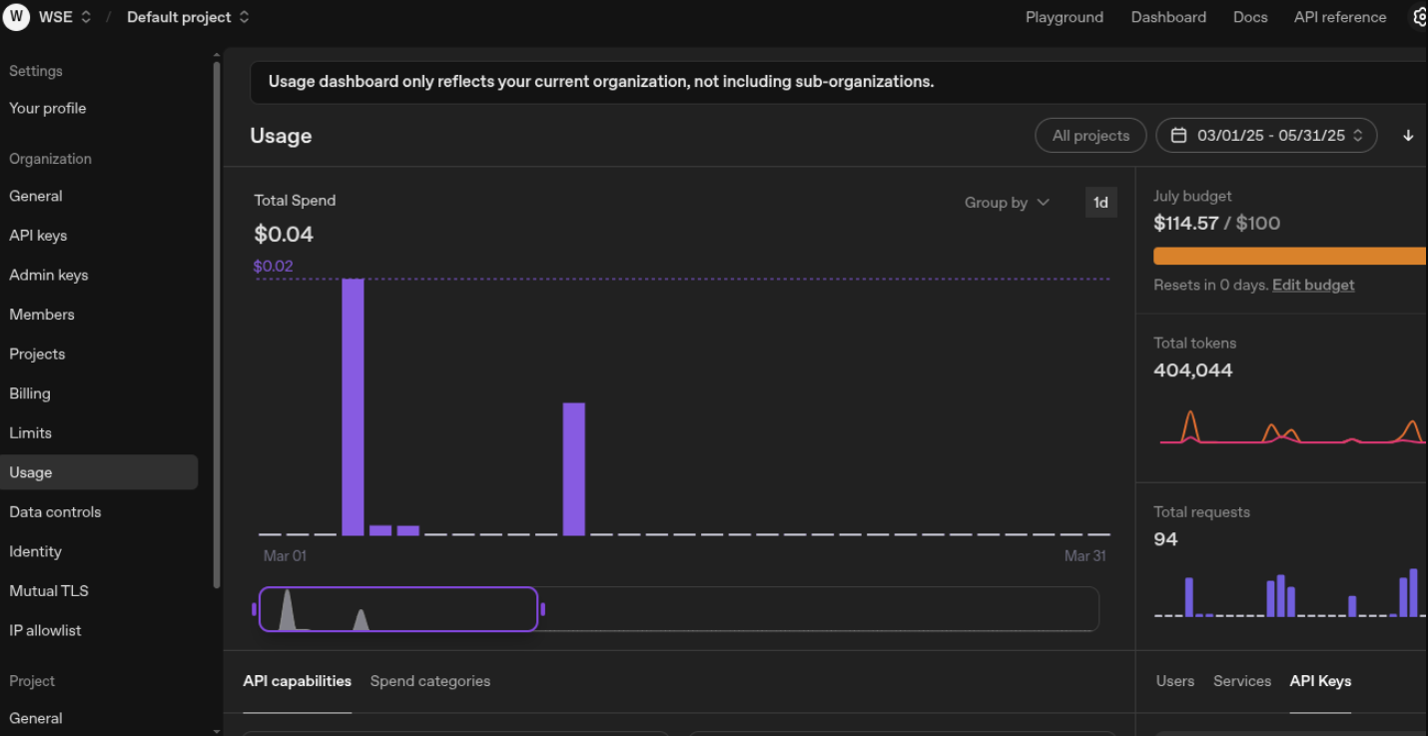1428x736 pixels.
Task: Open the settings gear in the top navigation
Action: coord(1419,17)
